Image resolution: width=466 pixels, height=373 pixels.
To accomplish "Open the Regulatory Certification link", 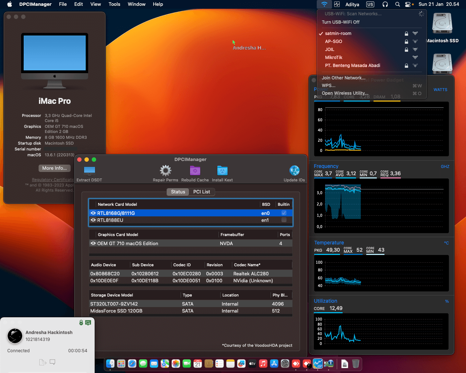I will [53, 180].
